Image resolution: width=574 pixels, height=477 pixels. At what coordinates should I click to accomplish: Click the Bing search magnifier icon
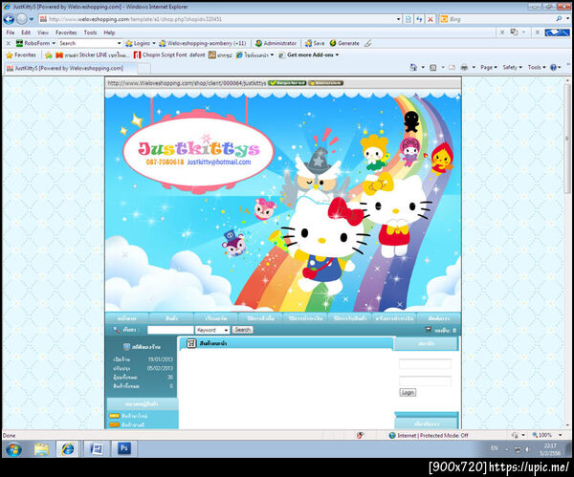(559, 19)
